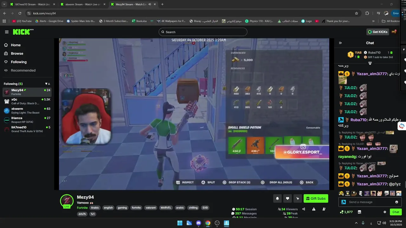Open IIA7med10 channel in Following list
Screen dimensions: 406x228
coord(27,129)
